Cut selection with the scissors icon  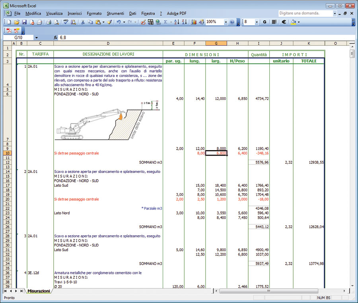point(83,22)
